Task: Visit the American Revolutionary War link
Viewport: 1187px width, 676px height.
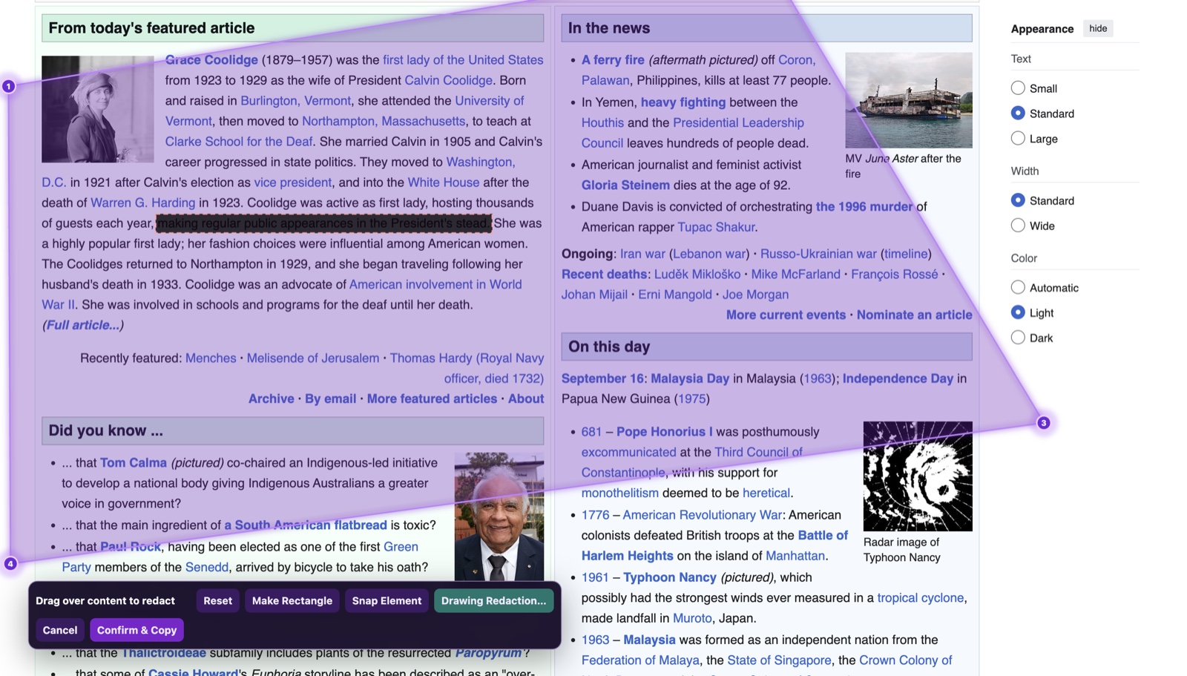Action: [x=702, y=515]
